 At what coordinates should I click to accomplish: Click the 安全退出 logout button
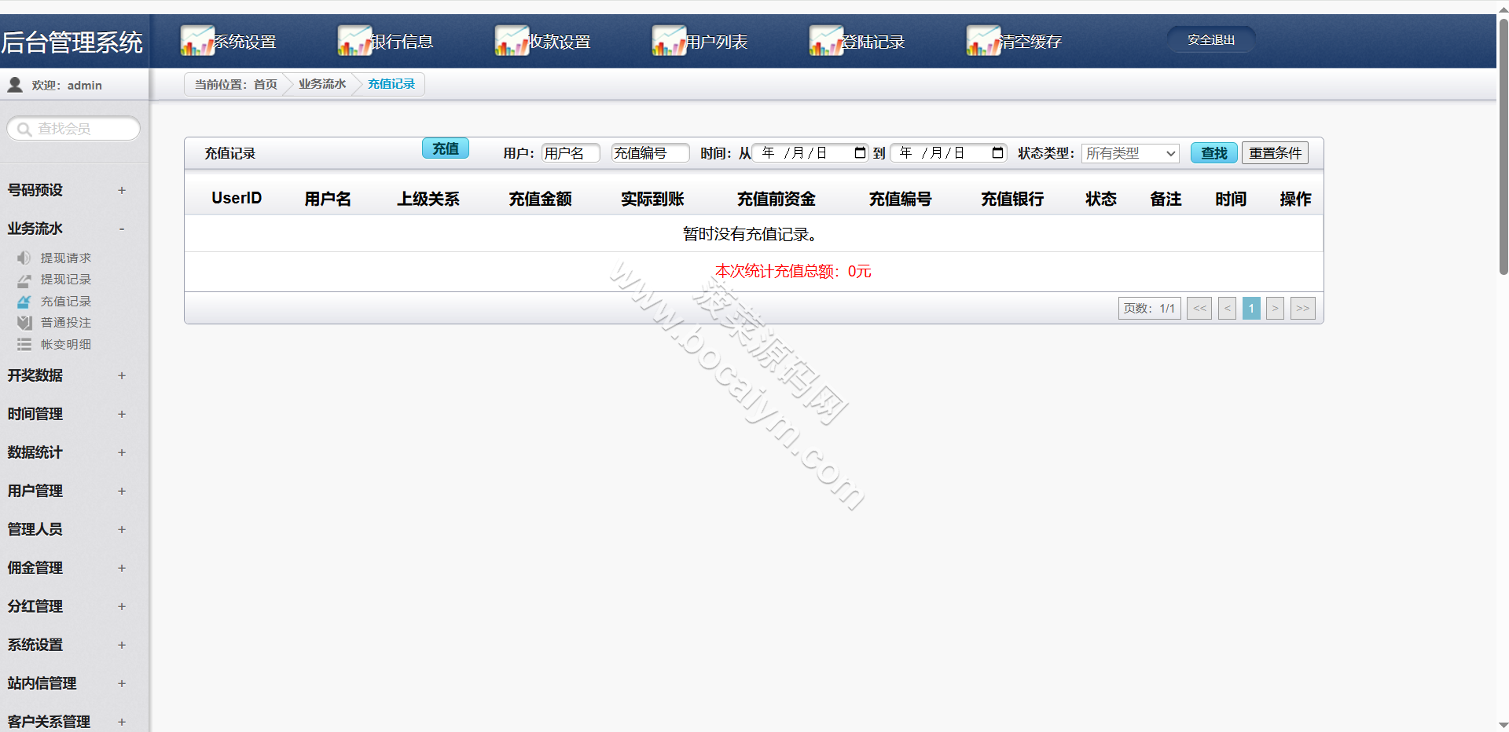point(1211,39)
